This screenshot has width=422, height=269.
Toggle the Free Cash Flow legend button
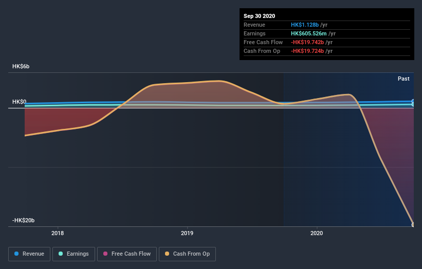click(x=127, y=254)
